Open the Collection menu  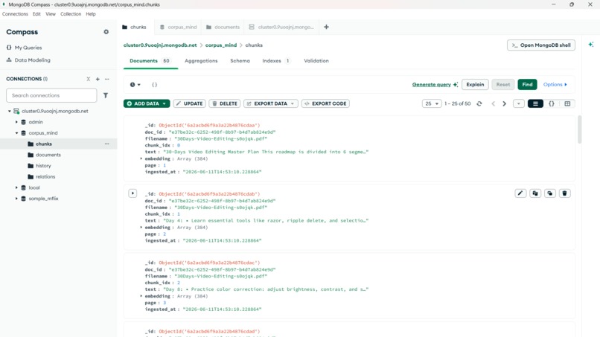click(x=71, y=14)
